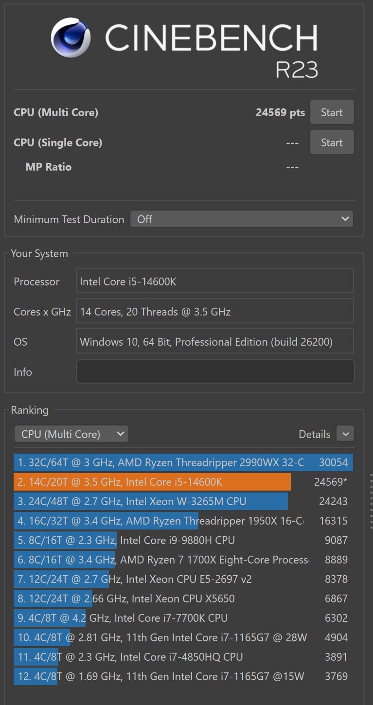Click the Processor field showing i5-14600K
Viewport: 373px width, 705px height.
[215, 282]
